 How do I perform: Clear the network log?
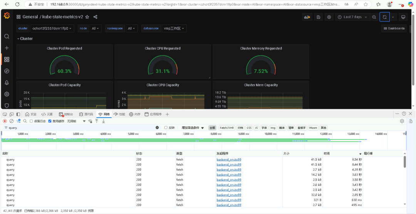(12, 121)
